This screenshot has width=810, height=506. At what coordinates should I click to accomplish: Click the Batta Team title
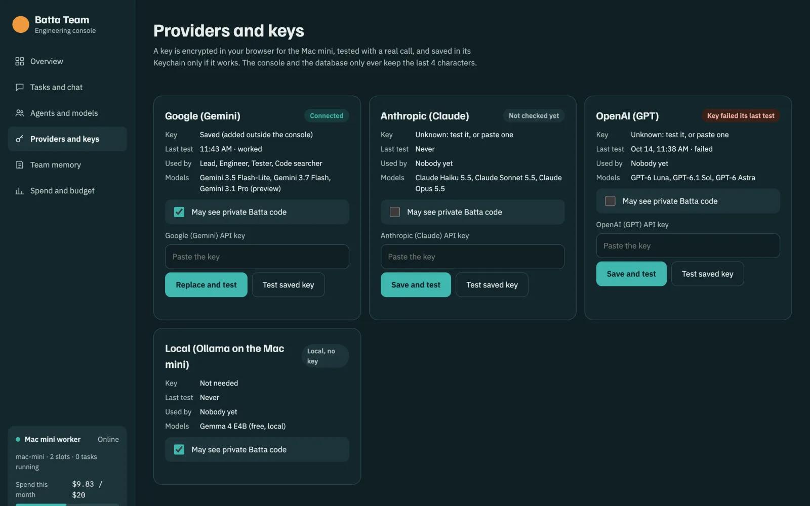[x=62, y=20]
